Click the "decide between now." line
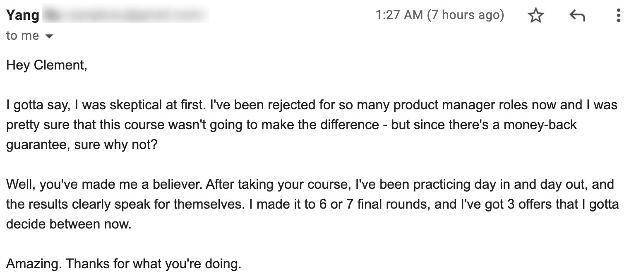Screen dimensions: 629x279 tap(68, 224)
